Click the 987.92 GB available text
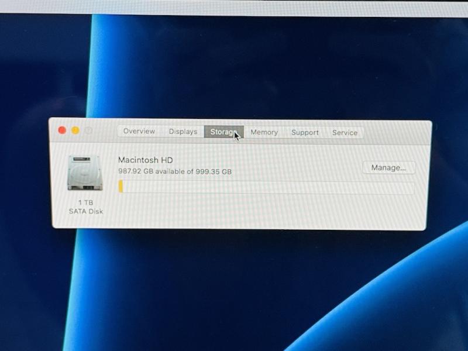The width and height of the screenshot is (468, 351). coord(175,171)
